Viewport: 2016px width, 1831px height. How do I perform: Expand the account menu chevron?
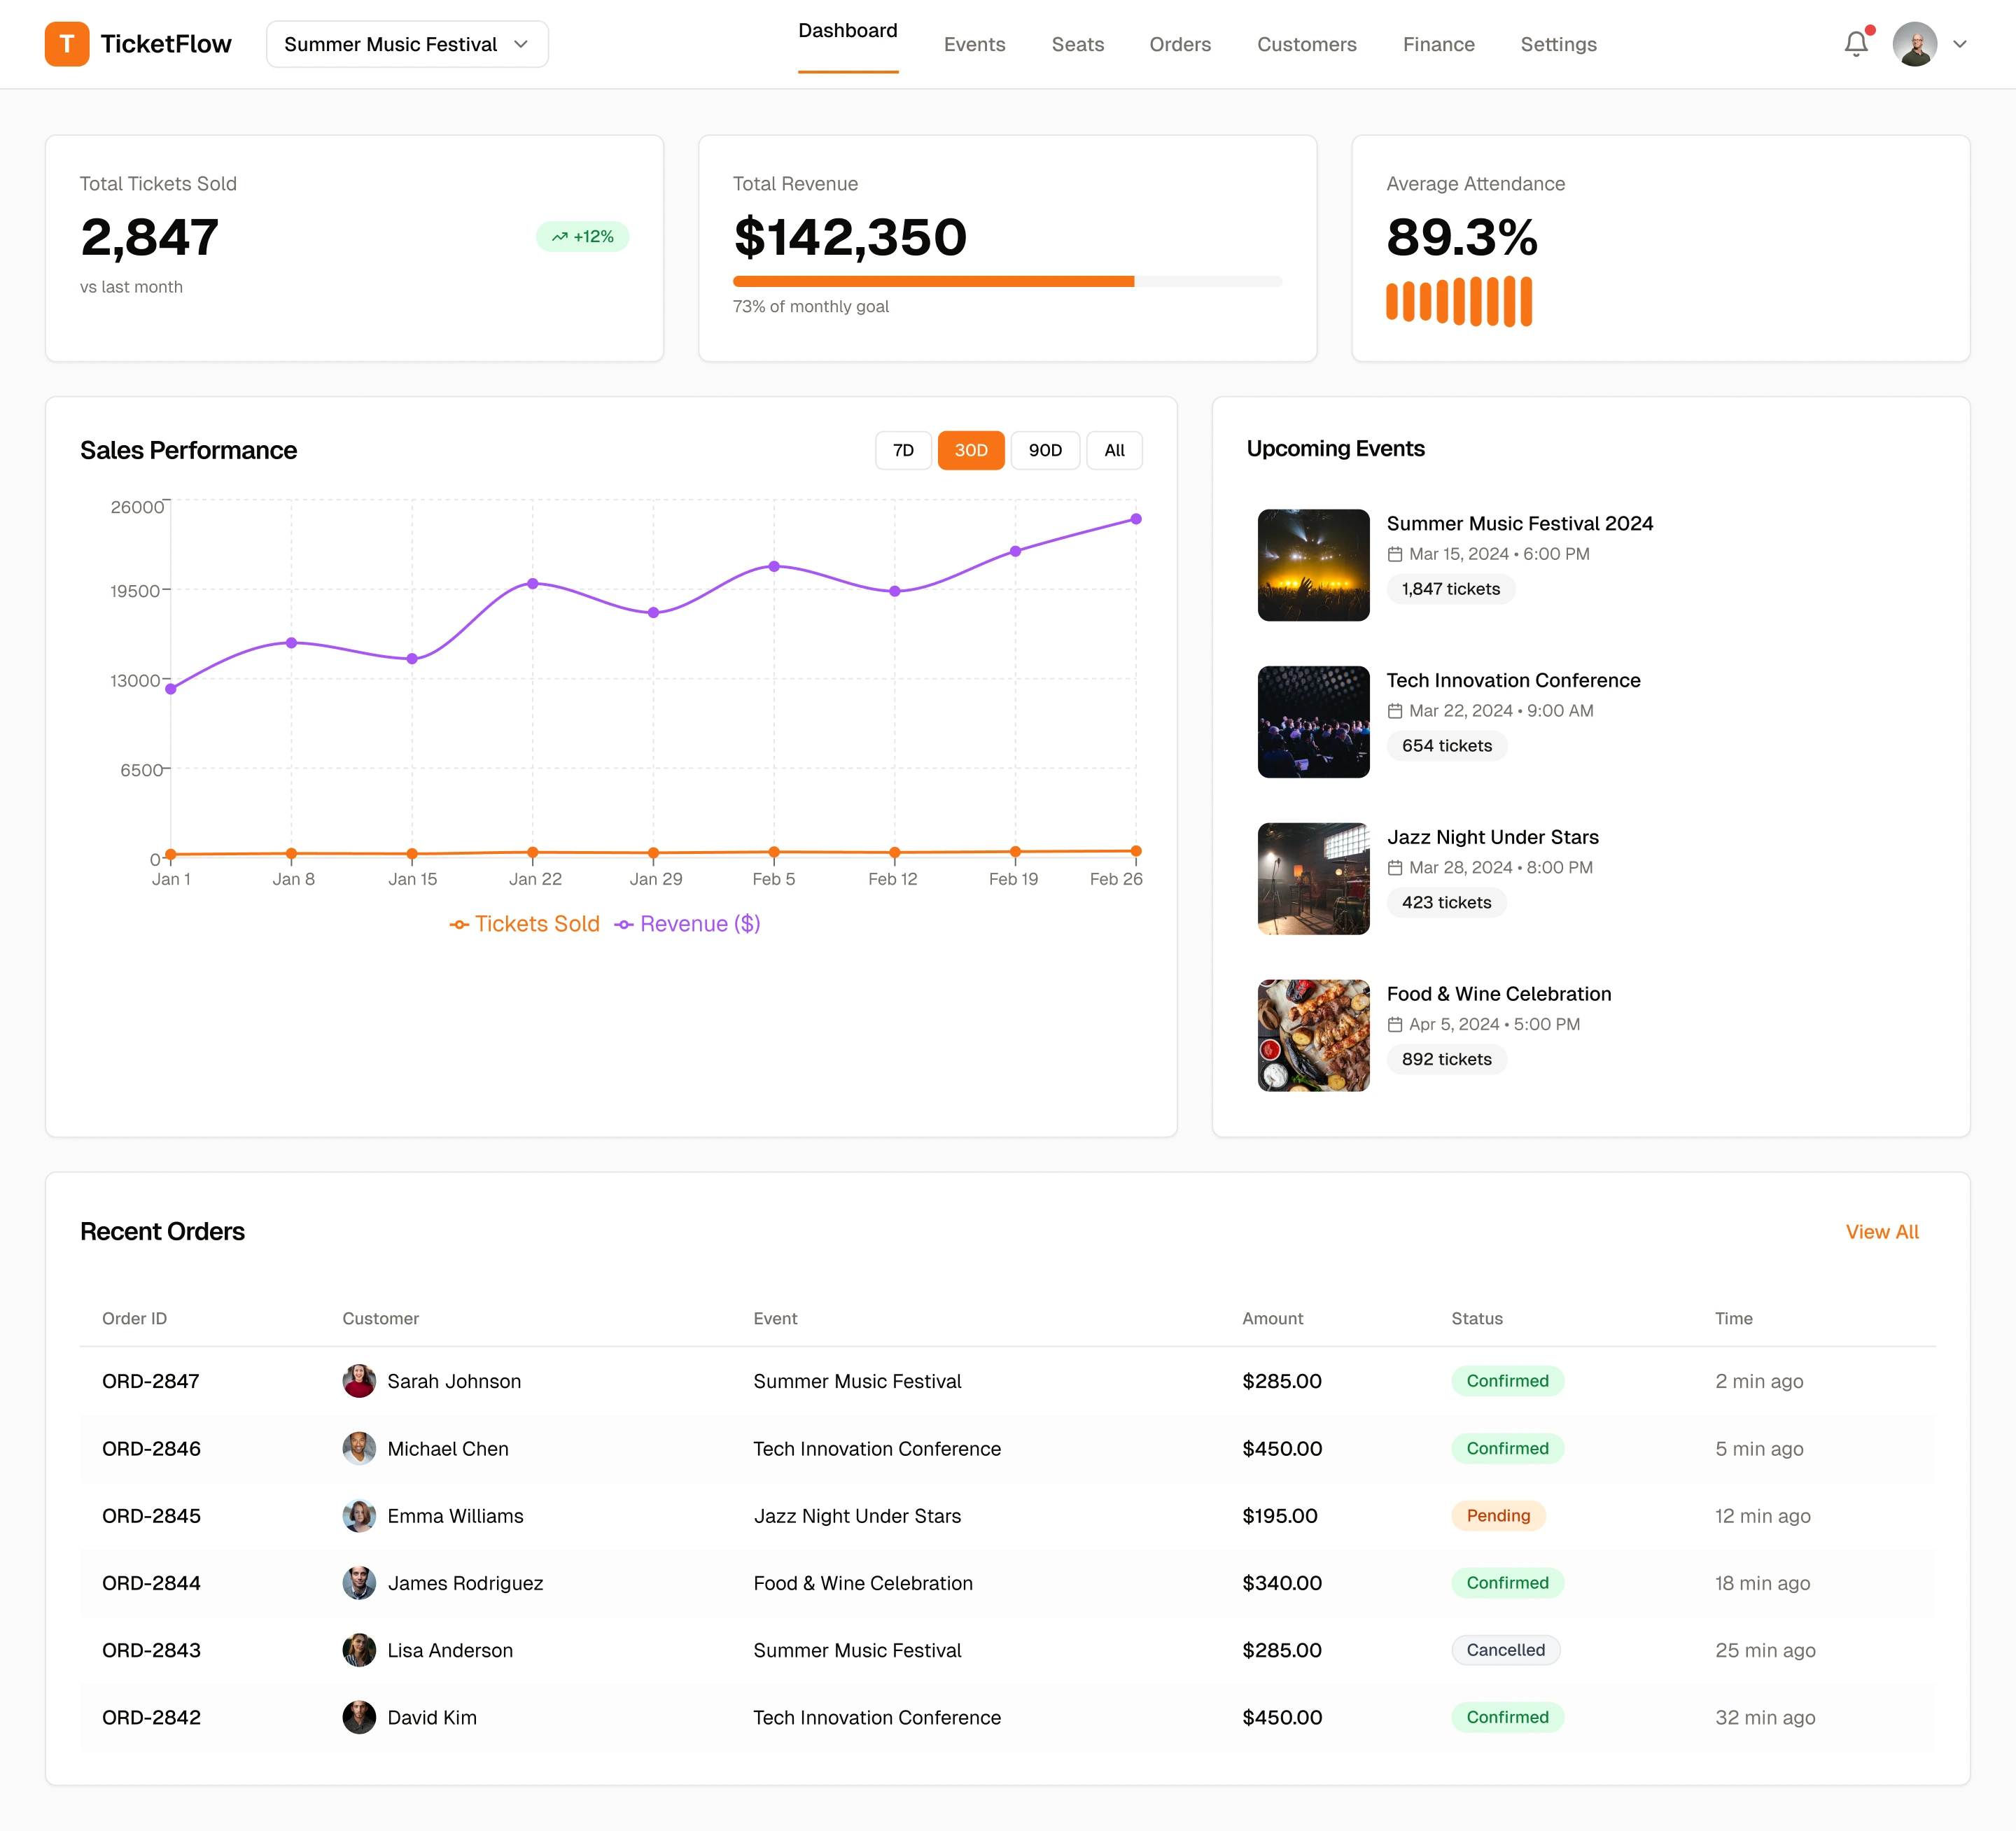(x=1960, y=44)
